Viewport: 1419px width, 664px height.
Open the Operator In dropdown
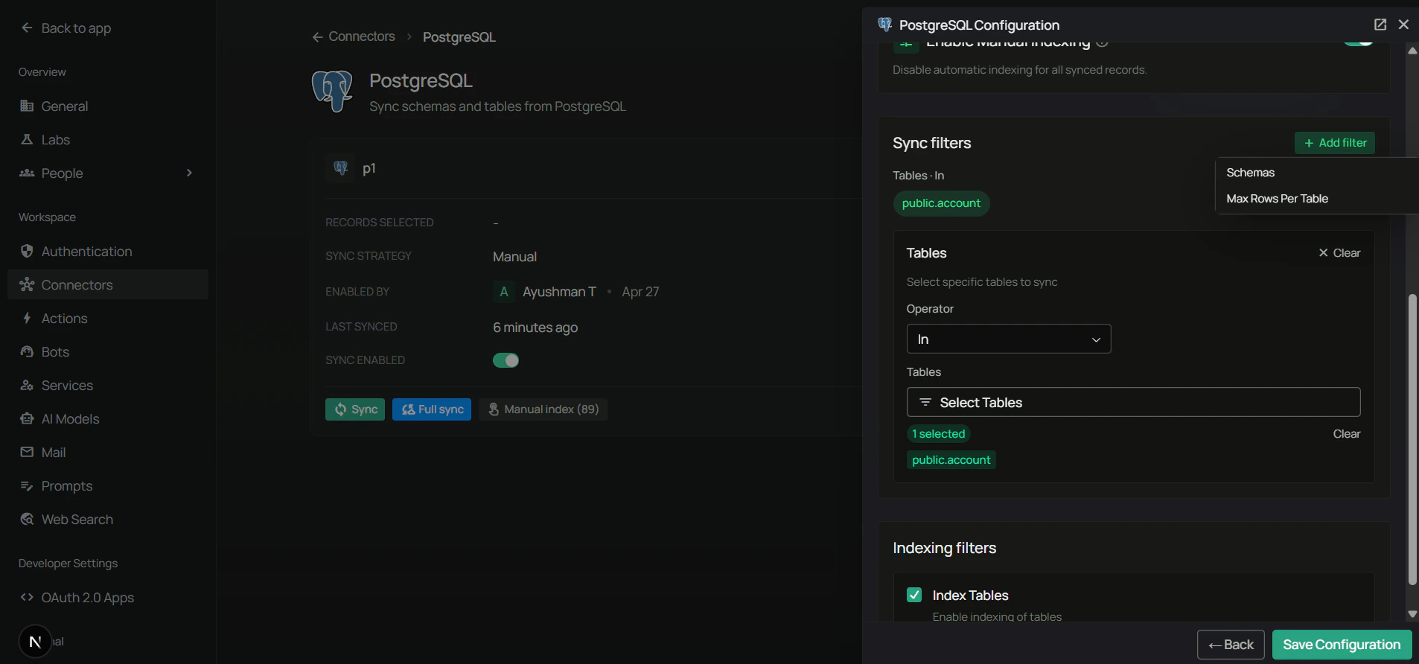point(1009,339)
